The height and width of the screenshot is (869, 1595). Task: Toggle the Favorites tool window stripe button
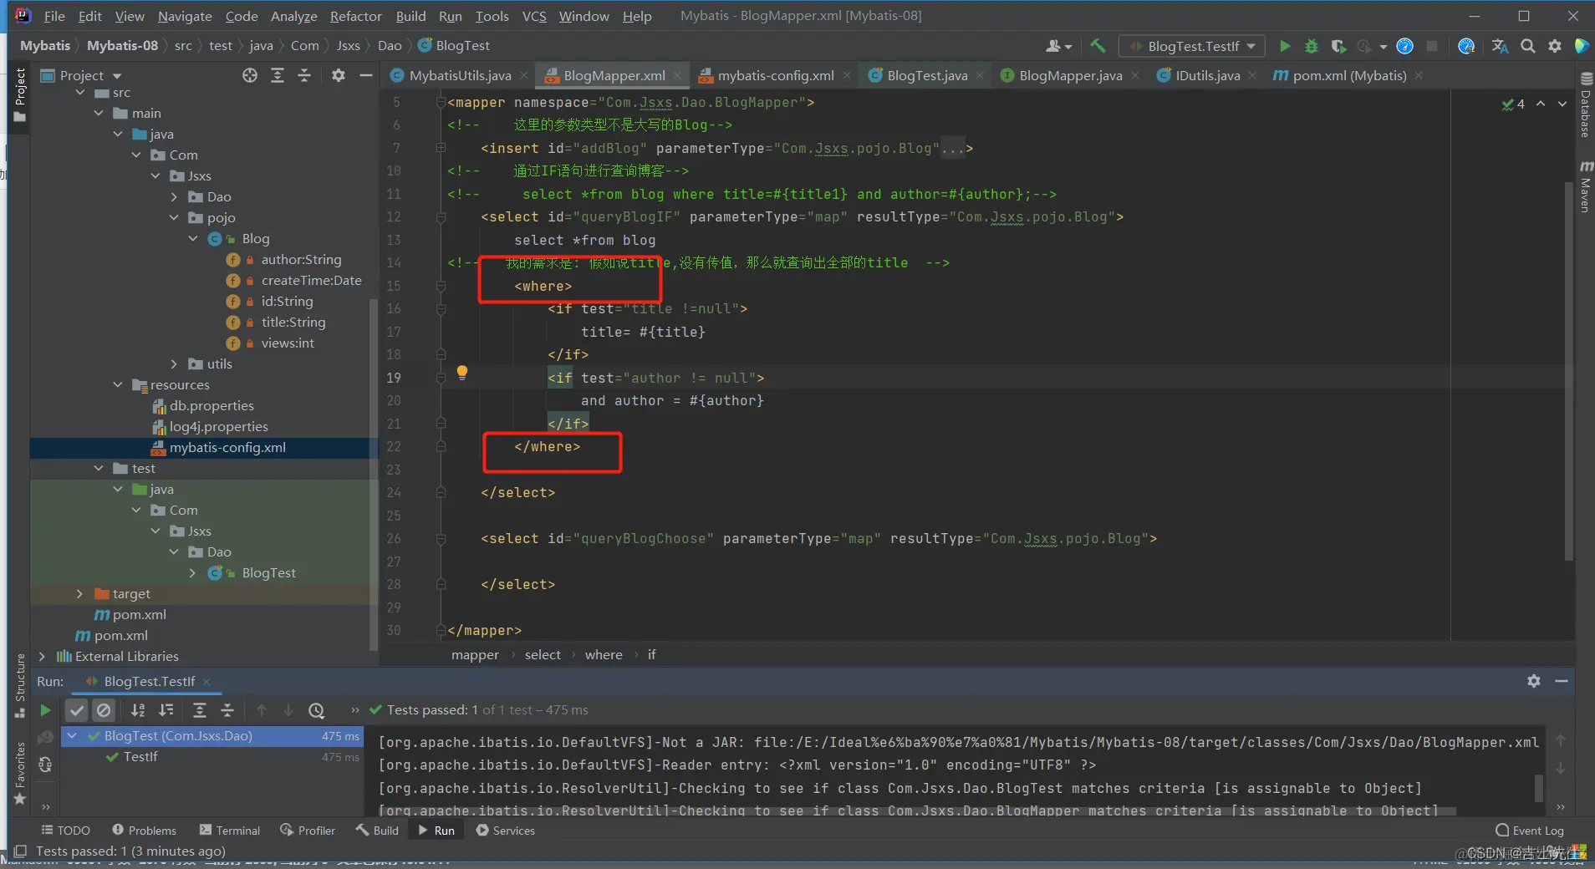point(20,773)
